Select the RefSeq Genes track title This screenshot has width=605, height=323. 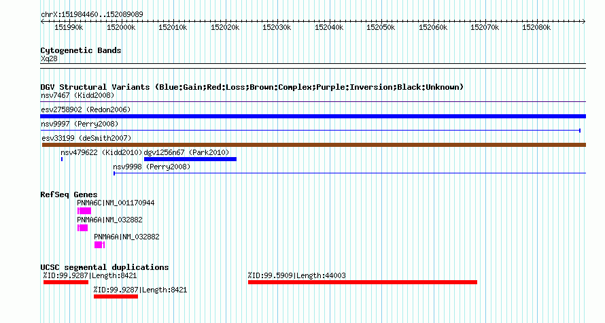69,194
